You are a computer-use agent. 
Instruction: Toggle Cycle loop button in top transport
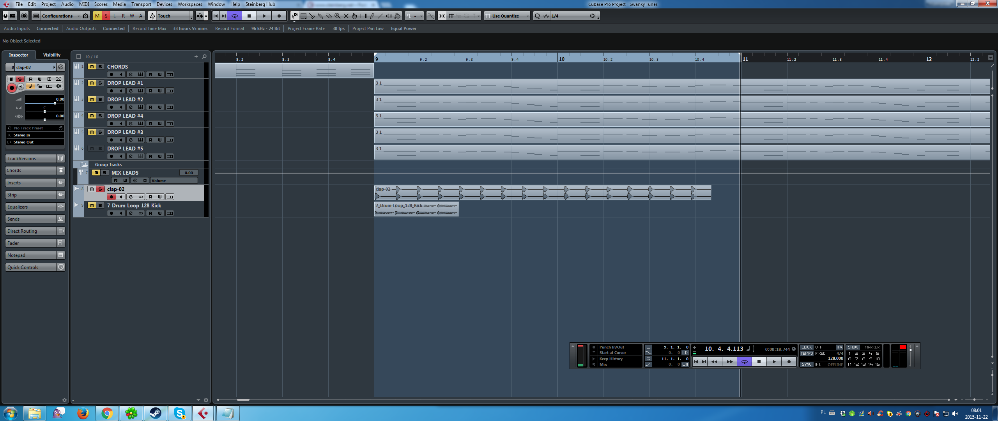(235, 16)
